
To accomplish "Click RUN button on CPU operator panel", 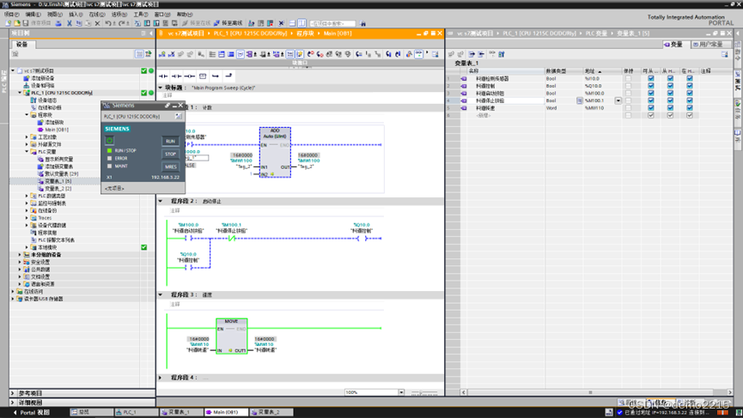I will 170,141.
